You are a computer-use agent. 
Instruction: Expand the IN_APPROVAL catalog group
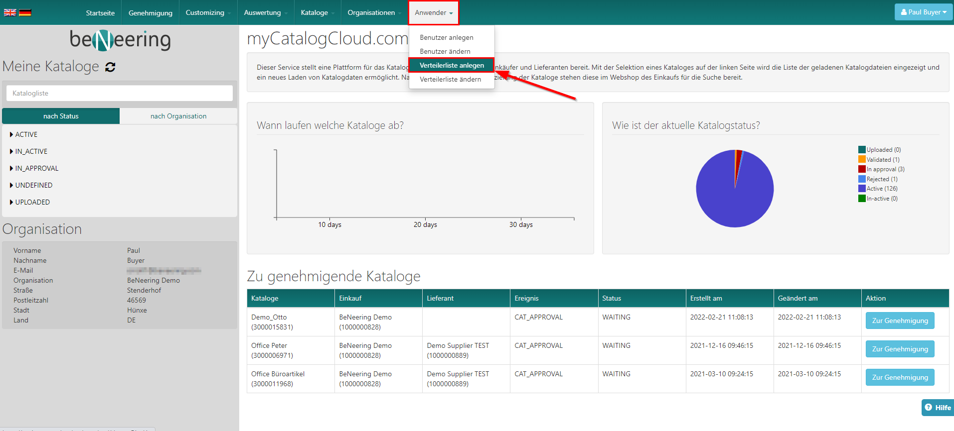point(34,168)
